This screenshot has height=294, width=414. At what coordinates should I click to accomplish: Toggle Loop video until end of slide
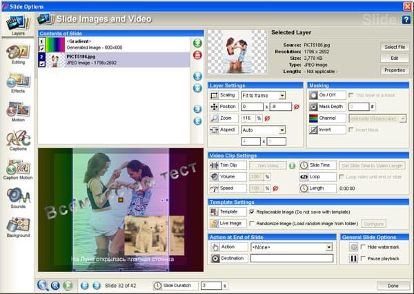tap(342, 176)
